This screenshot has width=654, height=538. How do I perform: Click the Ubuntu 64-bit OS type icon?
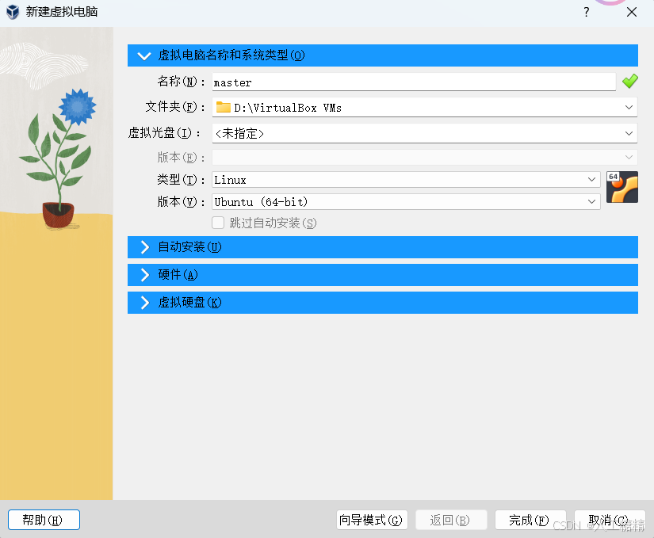pos(621,187)
